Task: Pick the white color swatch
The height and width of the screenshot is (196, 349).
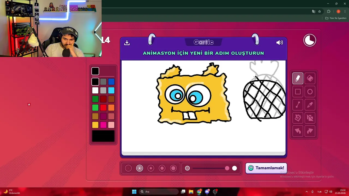Action: click(95, 90)
